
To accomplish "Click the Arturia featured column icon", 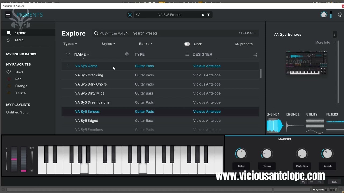I will pyautogui.click(x=127, y=54).
